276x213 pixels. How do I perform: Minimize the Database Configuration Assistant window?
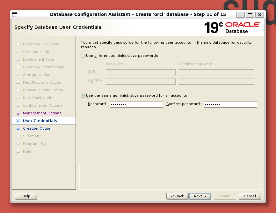(x=241, y=15)
